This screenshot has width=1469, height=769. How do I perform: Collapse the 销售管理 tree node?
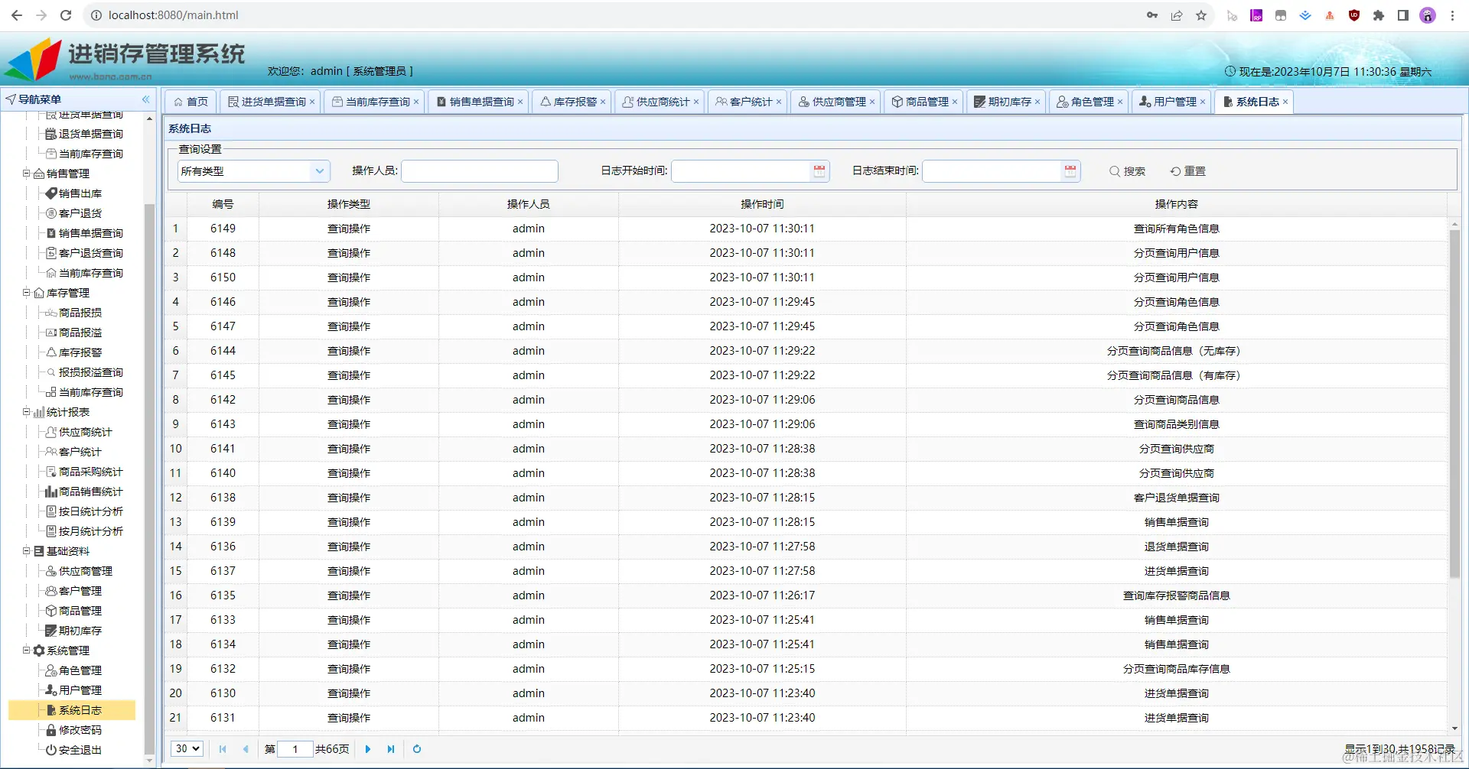point(26,174)
